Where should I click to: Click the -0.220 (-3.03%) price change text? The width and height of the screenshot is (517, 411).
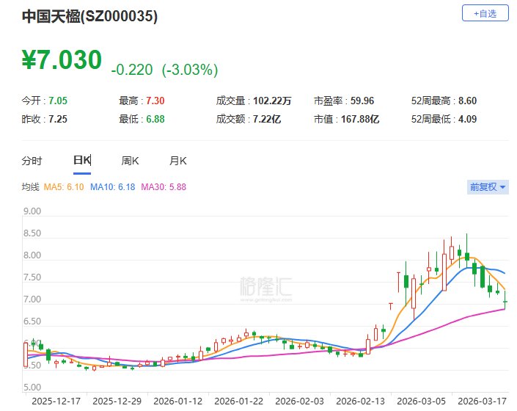[x=164, y=70]
